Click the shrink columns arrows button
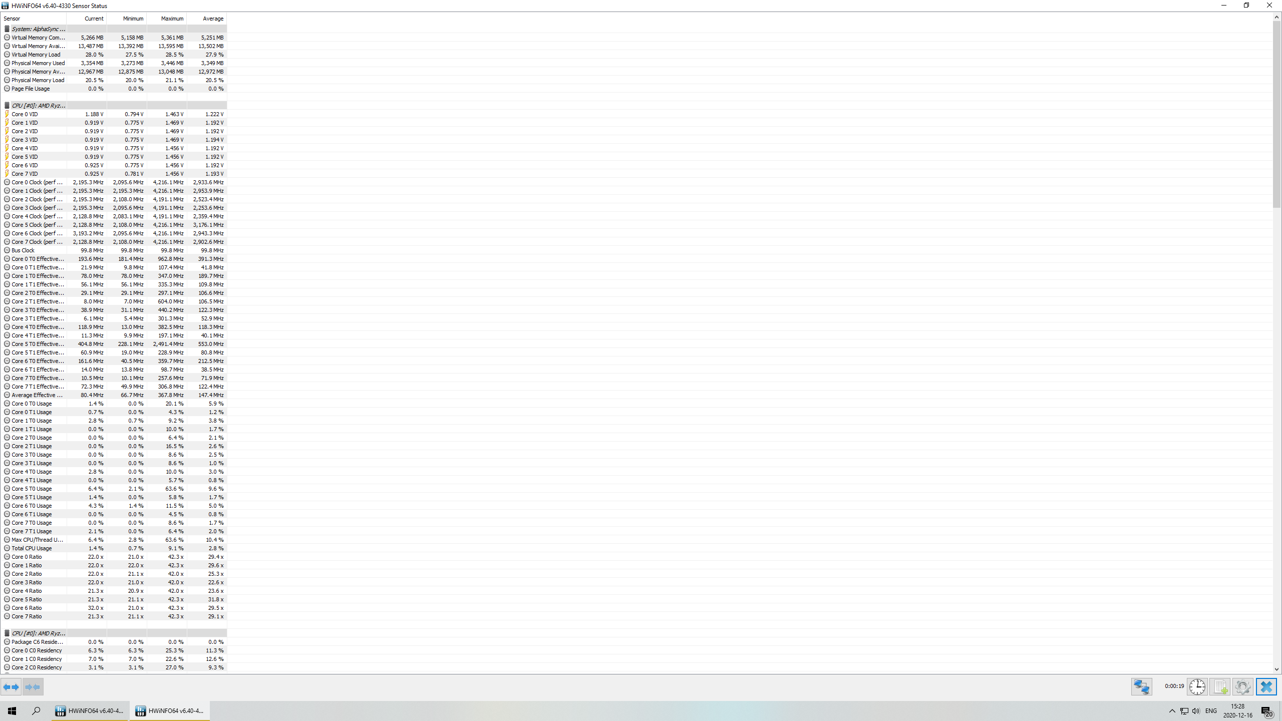This screenshot has width=1282, height=721. [x=33, y=687]
